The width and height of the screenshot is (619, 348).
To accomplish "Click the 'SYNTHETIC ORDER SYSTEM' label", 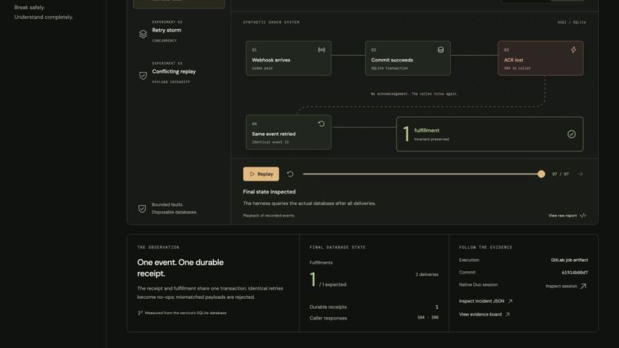I will pyautogui.click(x=271, y=22).
